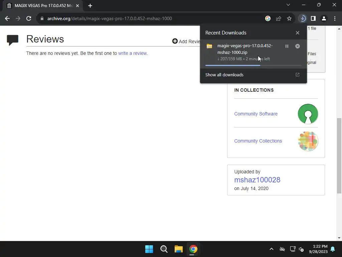Screen dimensions: 342x257
Task: Click the scrollbar down arrow
Action: click(339, 238)
